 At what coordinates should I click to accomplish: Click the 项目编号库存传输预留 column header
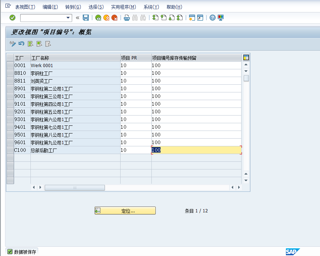(196, 58)
